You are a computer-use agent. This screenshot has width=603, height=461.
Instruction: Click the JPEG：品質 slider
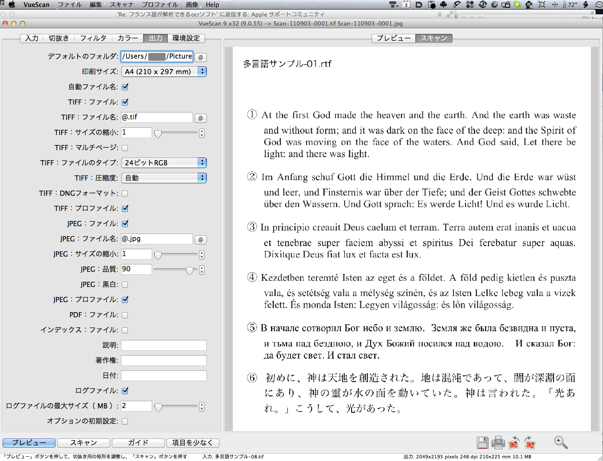pyautogui.click(x=176, y=270)
